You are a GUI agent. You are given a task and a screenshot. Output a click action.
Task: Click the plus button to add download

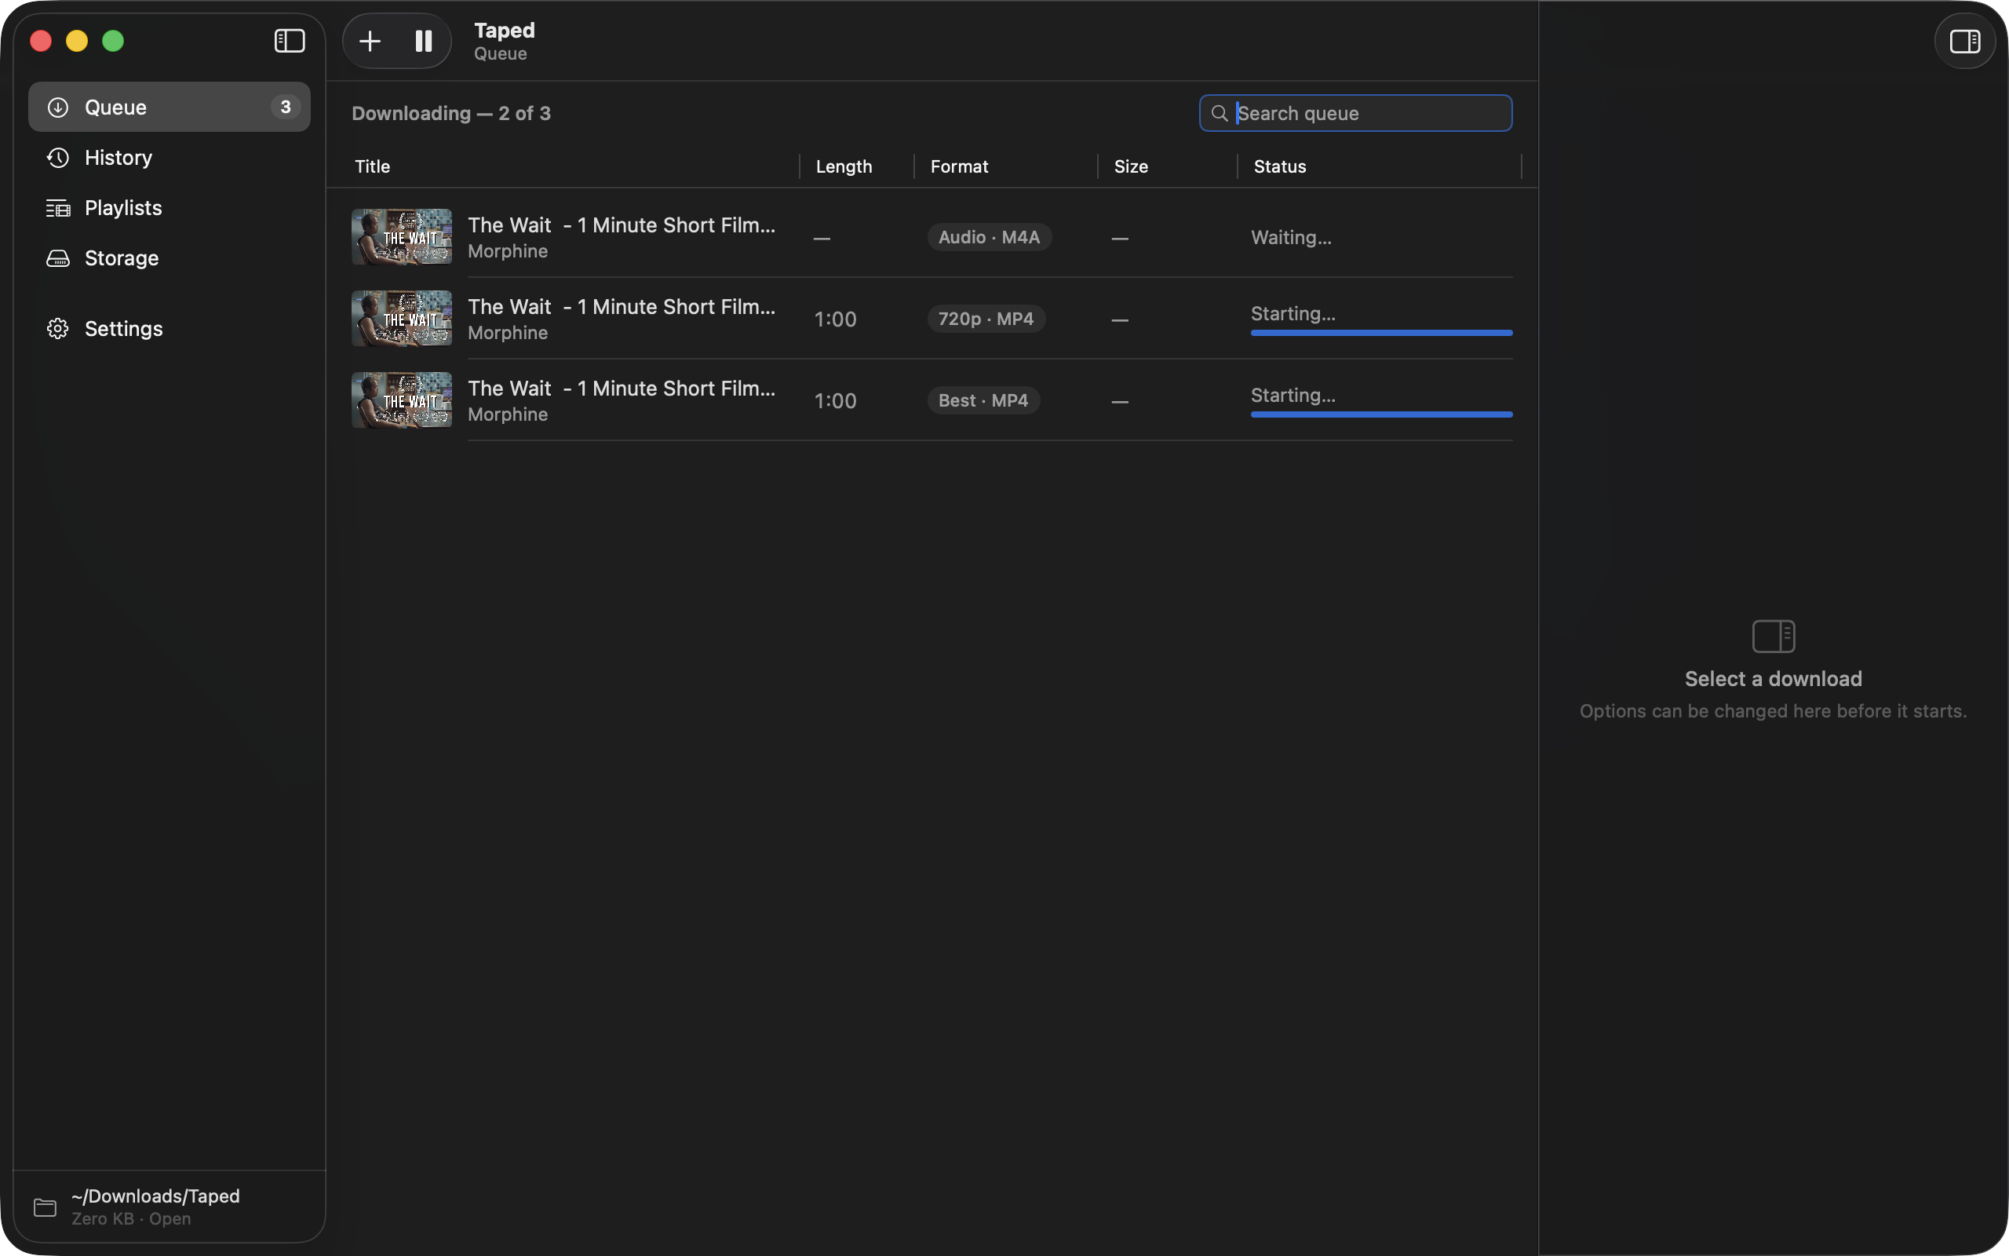tap(370, 41)
